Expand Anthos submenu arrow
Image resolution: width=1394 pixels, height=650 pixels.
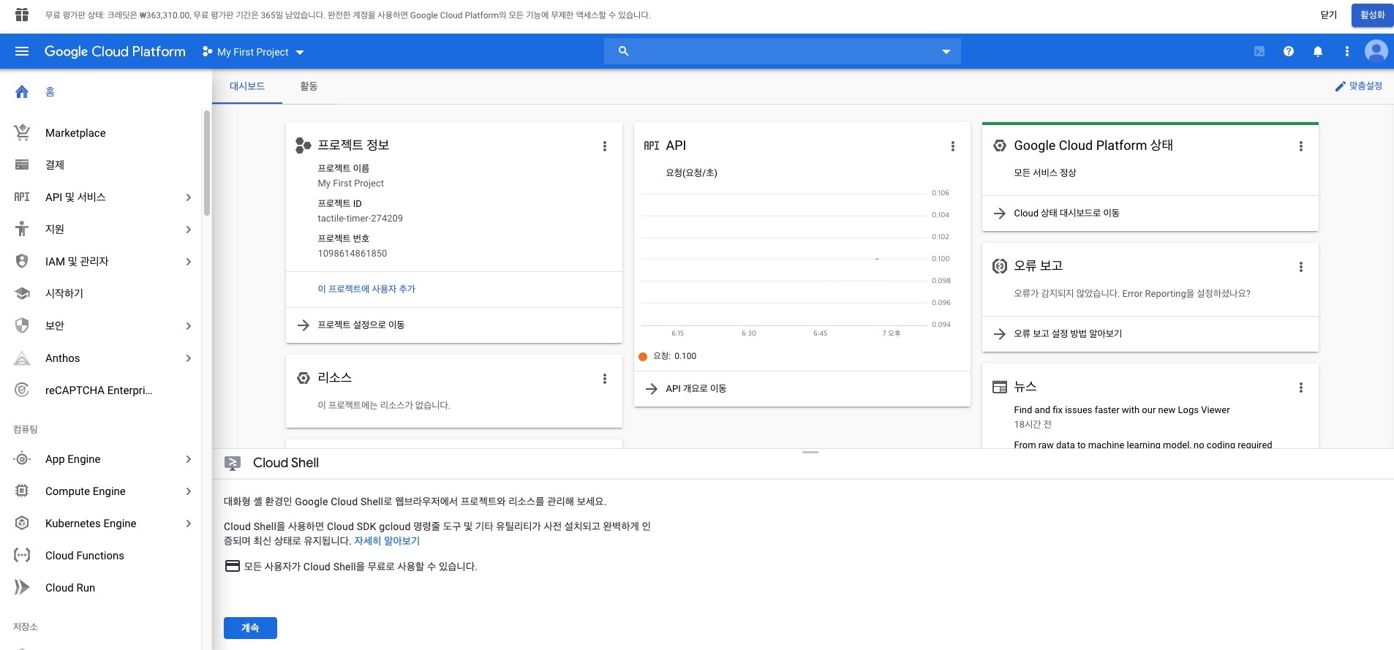coord(189,358)
